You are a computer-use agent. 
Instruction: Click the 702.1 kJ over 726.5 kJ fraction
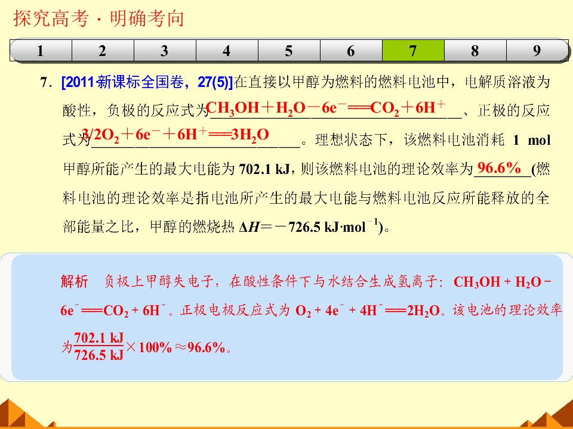pyautogui.click(x=98, y=346)
